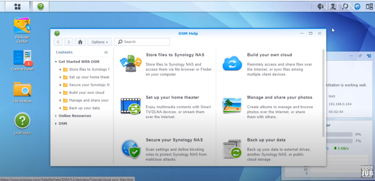
Task: Select DSM Help taskbar icon
Action: click(x=41, y=6)
